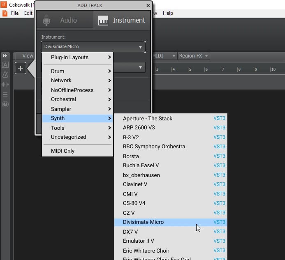
Task: Select Aperture - The Stack synth
Action: coord(171,118)
